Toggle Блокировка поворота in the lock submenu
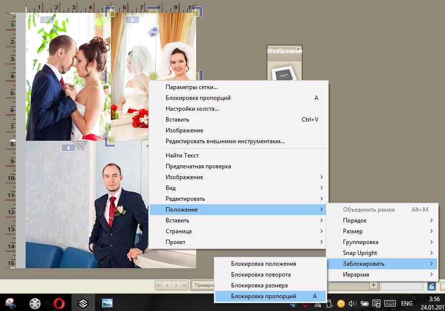The width and height of the screenshot is (445, 311). click(271, 275)
